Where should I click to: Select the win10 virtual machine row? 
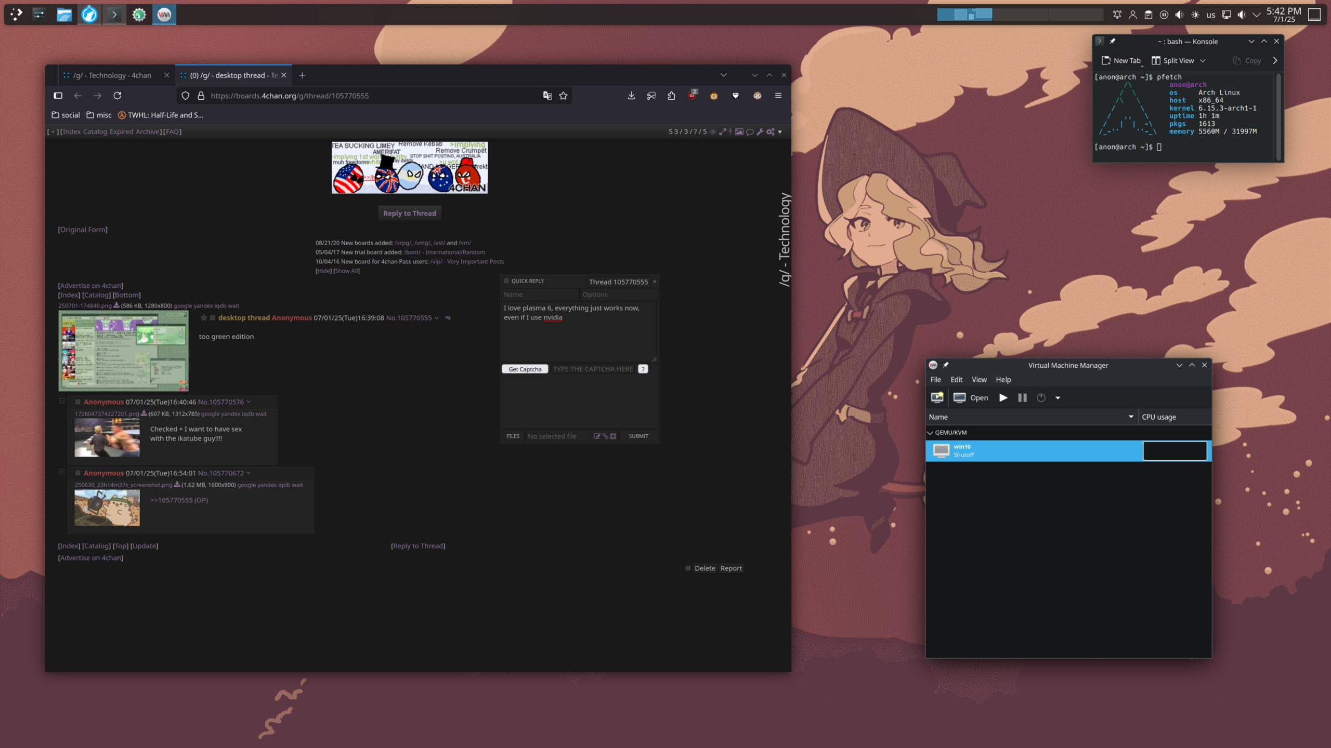click(1068, 451)
